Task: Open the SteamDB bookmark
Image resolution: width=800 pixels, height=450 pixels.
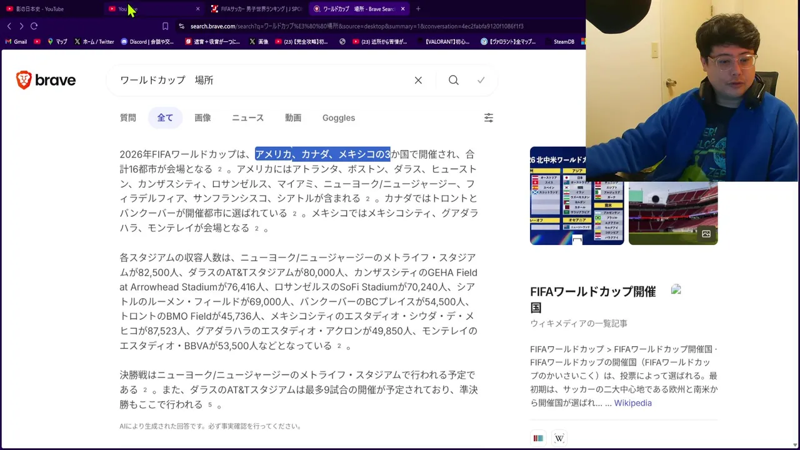Action: (559, 42)
